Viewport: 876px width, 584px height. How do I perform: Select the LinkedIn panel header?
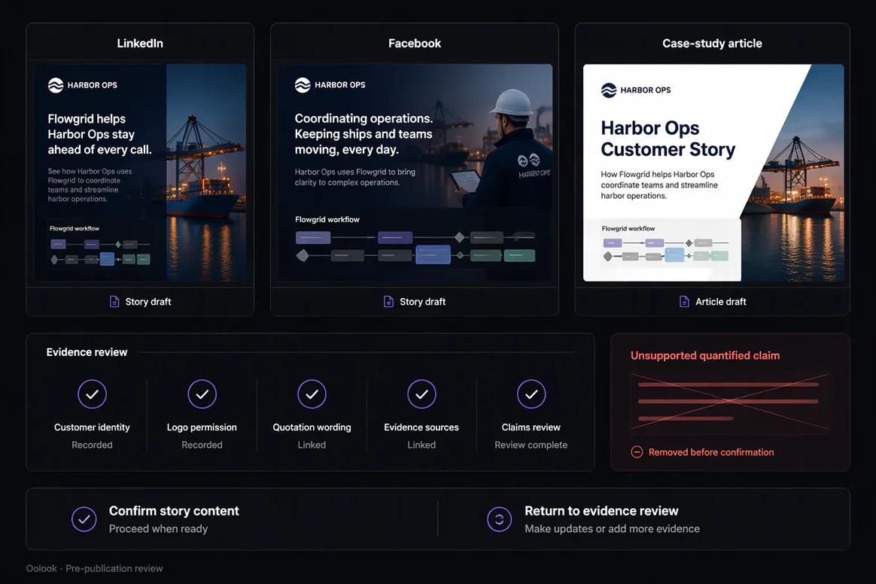[140, 43]
